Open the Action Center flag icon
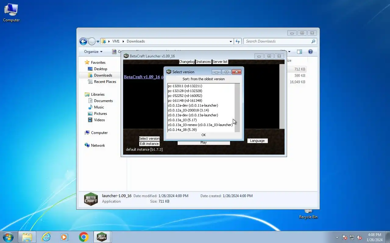The height and width of the screenshot is (243, 390). 345,237
